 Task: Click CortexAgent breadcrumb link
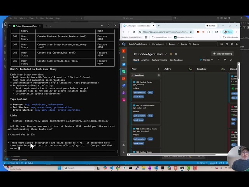point(158,44)
